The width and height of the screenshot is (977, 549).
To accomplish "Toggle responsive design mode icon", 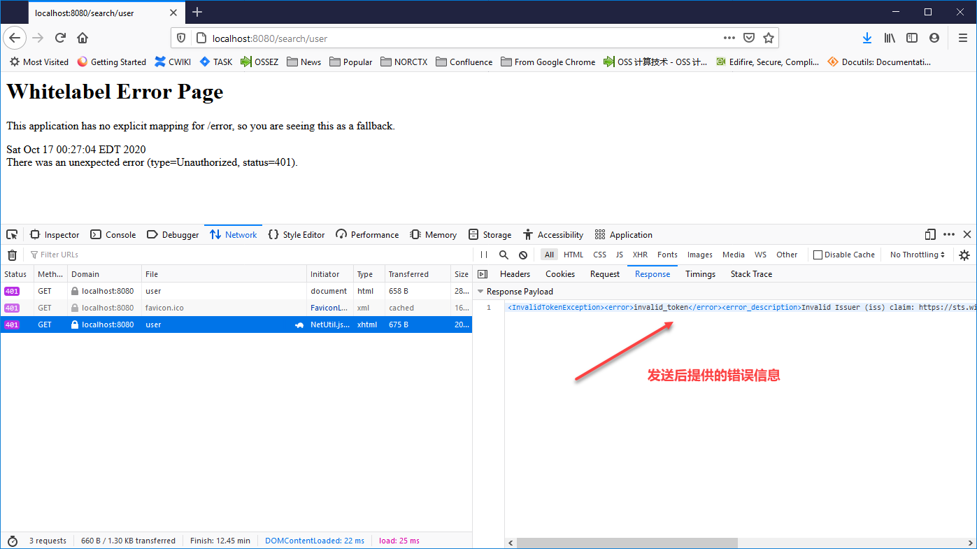I will point(930,234).
